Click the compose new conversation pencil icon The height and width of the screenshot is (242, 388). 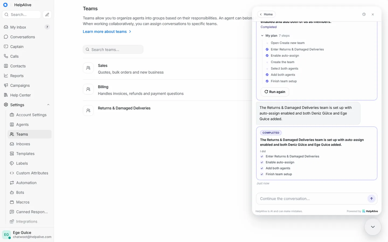(x=47, y=15)
